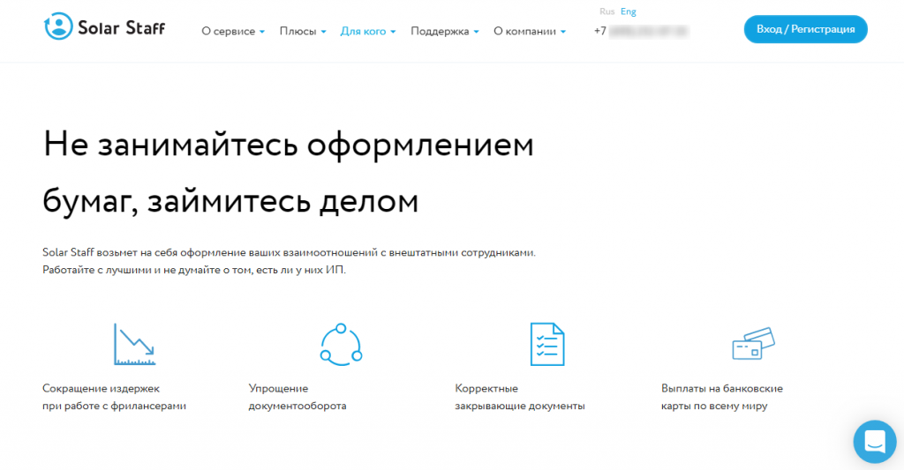The height and width of the screenshot is (470, 904).
Task: Click the declining chart cost-reduction icon
Action: click(134, 344)
